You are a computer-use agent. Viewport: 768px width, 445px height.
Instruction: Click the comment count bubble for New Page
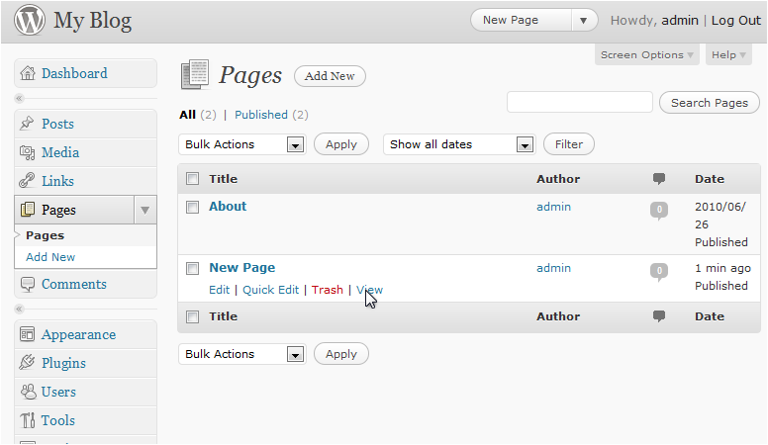coord(659,271)
